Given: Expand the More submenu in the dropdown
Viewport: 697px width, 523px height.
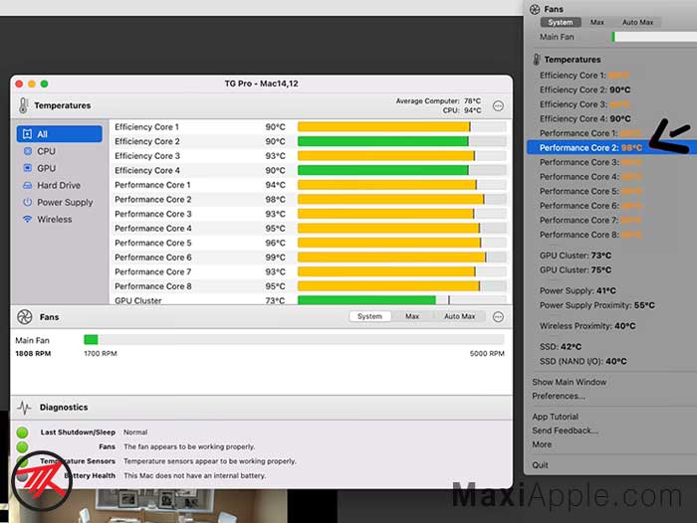Looking at the screenshot, I should 542,444.
